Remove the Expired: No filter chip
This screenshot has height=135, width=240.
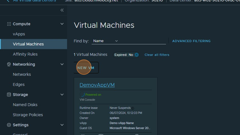tap(136, 55)
